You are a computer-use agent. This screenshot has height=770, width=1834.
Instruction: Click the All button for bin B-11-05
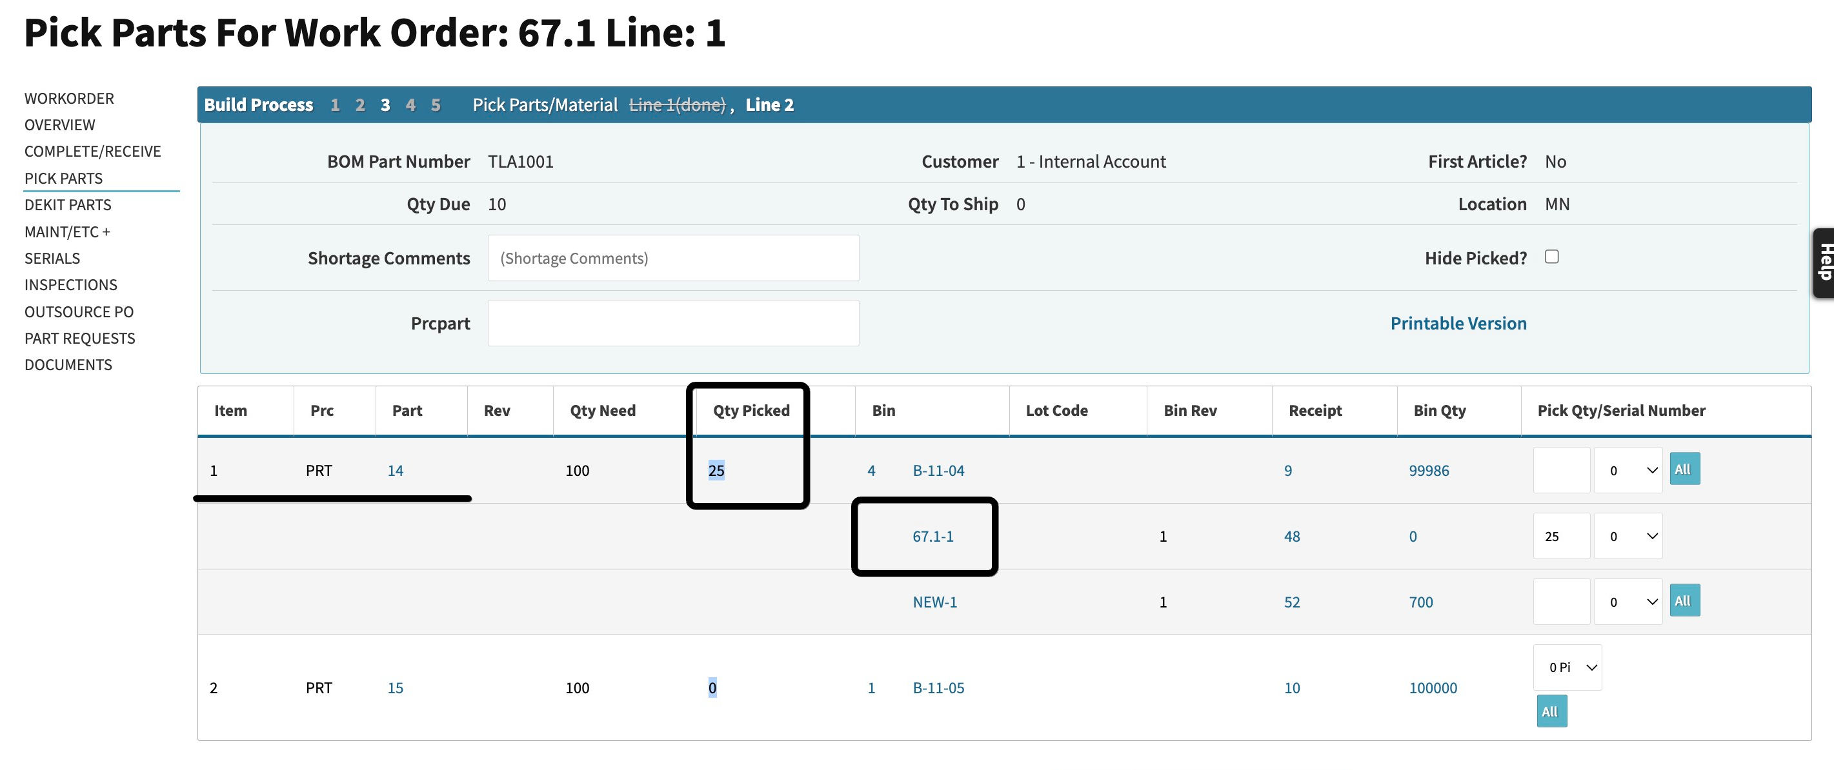coord(1551,712)
